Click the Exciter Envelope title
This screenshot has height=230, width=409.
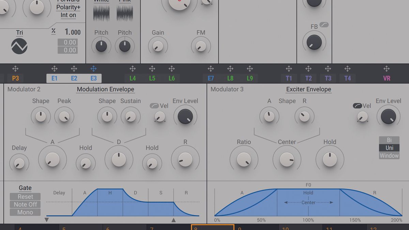pyautogui.click(x=308, y=89)
